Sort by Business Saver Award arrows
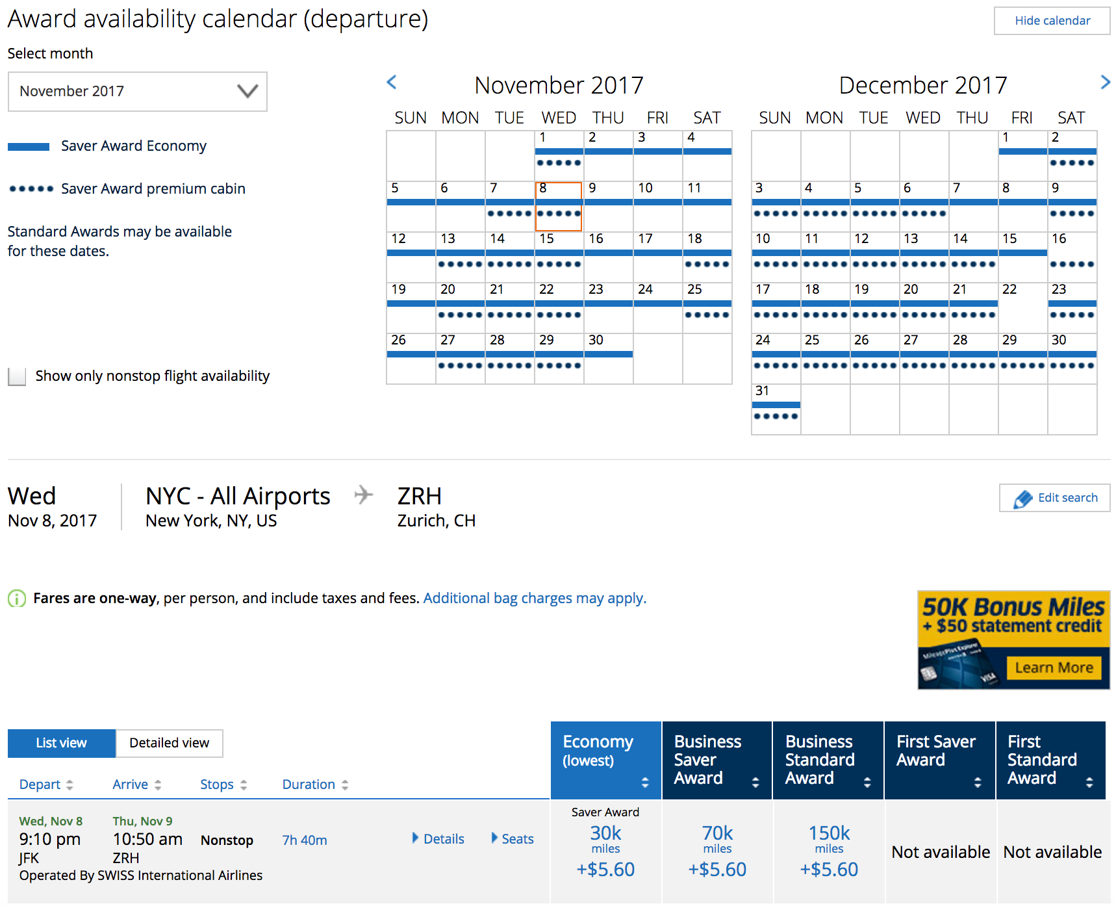This screenshot has width=1116, height=906. 755,783
